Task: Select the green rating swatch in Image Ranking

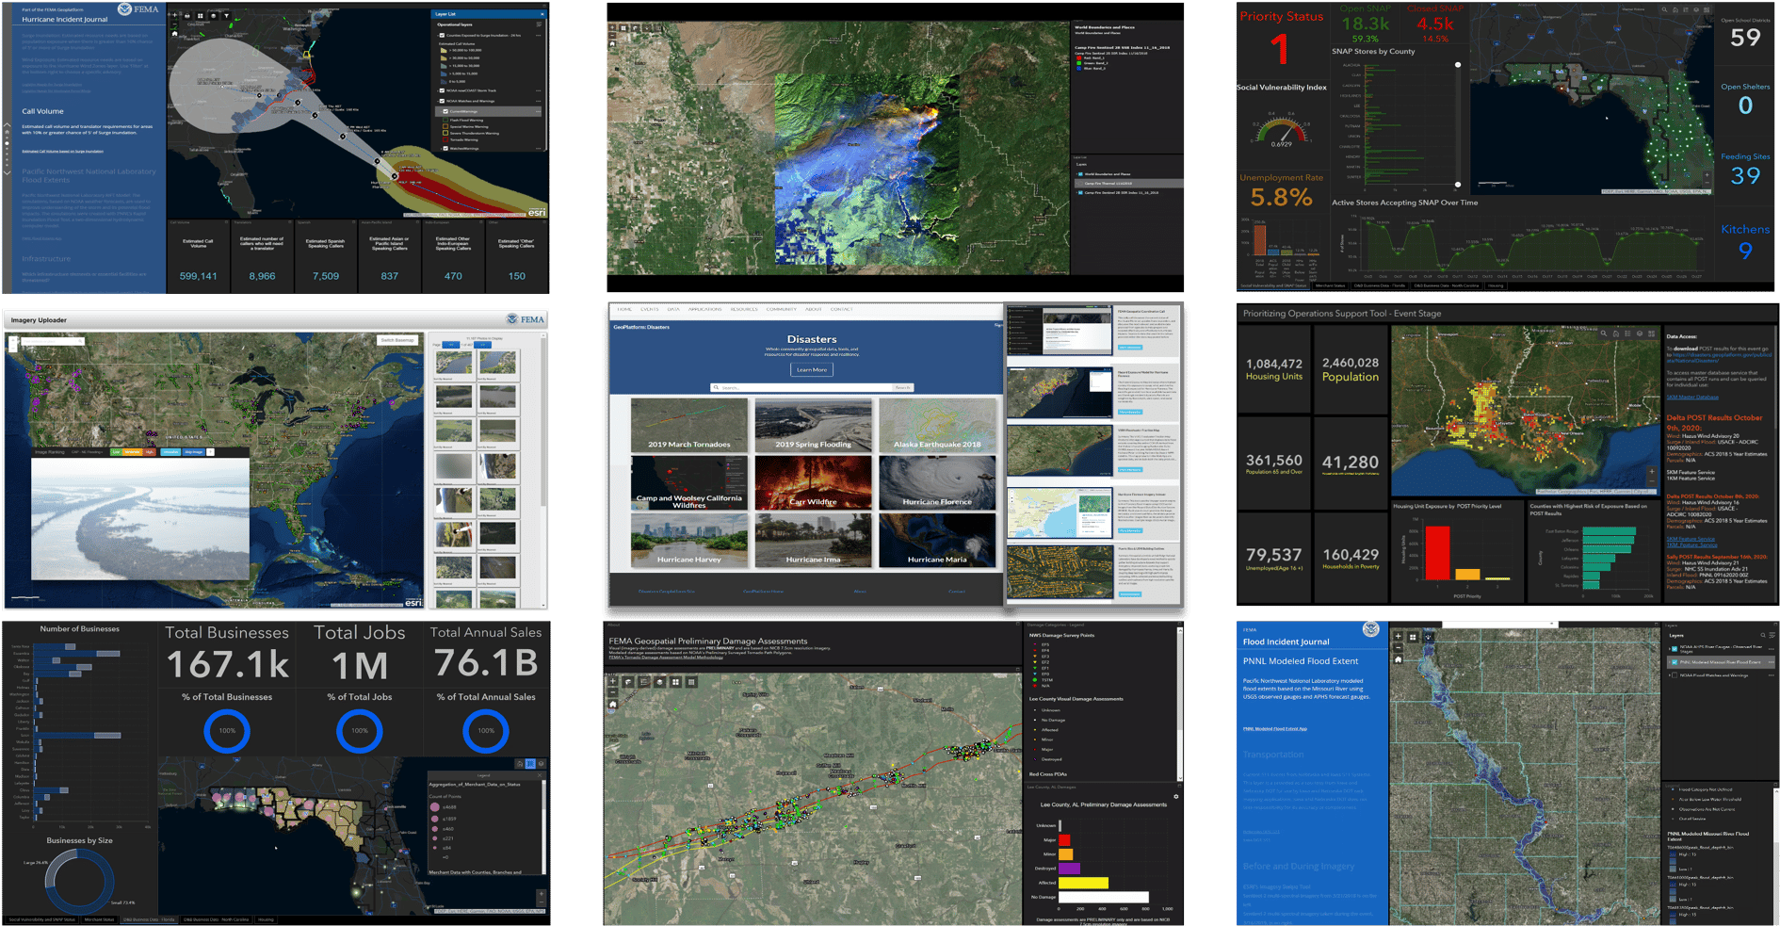Action: point(116,453)
